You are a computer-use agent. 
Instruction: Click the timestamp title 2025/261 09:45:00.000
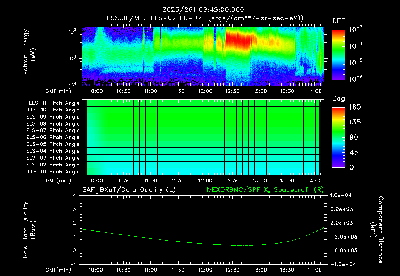[x=203, y=10]
